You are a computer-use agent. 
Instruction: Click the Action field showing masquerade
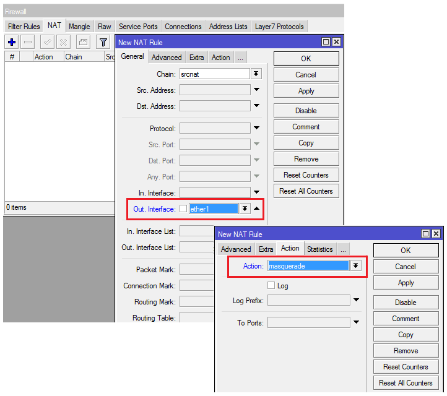[308, 266]
